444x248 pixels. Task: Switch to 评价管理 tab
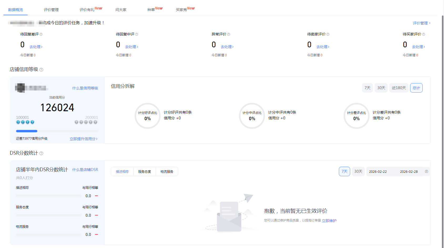click(x=51, y=10)
